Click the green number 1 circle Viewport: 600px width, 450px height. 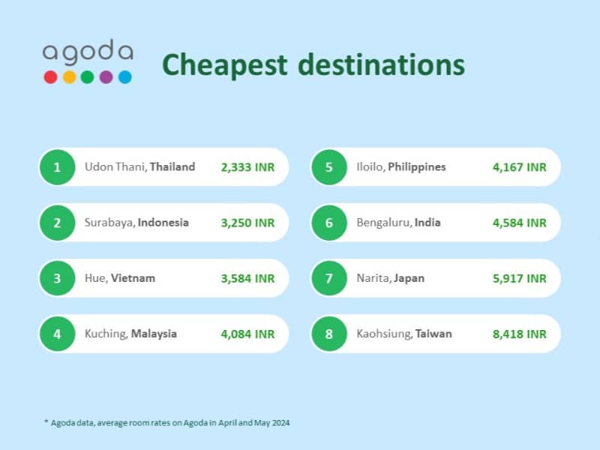58,167
